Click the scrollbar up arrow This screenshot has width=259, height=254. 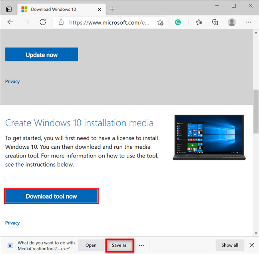pyautogui.click(x=256, y=33)
